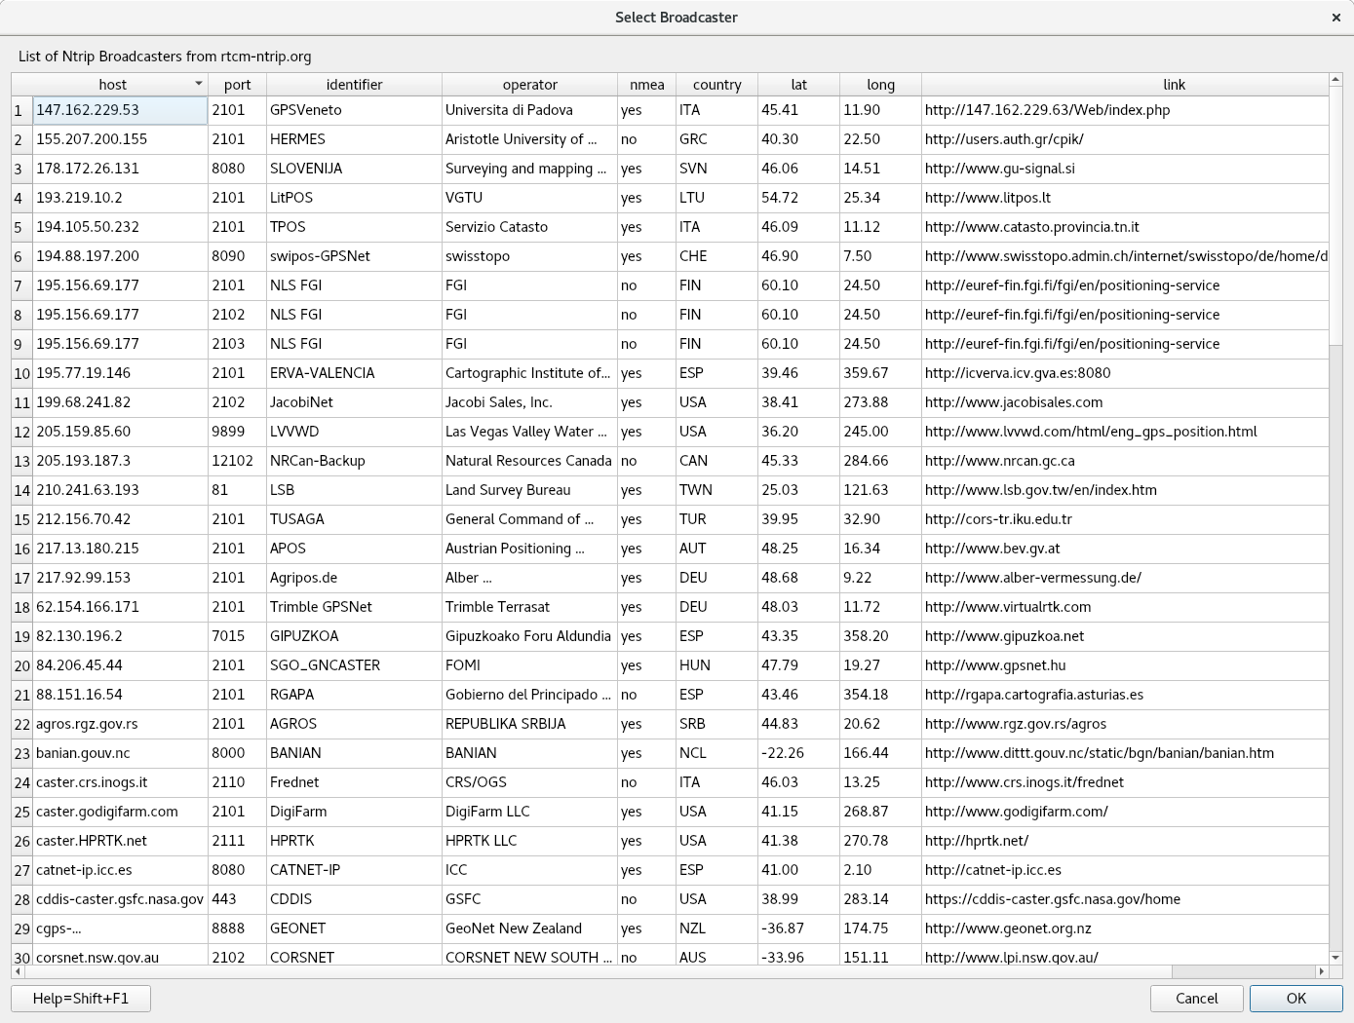Screen dimensions: 1354x1023
Task: Click the cddis-caster.gsfc.nasa.gov host cell
Action: [x=120, y=899]
